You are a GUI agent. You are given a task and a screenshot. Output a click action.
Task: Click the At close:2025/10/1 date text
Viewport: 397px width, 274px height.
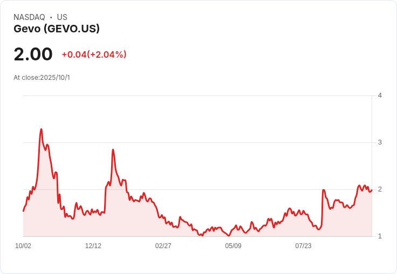tap(42, 78)
